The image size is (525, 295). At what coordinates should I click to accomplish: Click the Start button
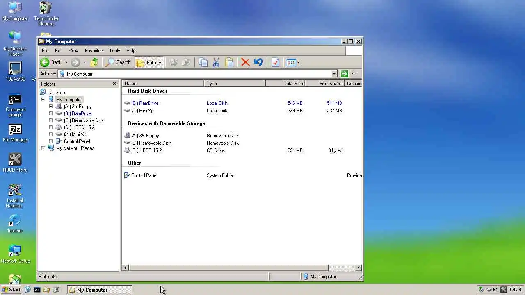coord(11,290)
